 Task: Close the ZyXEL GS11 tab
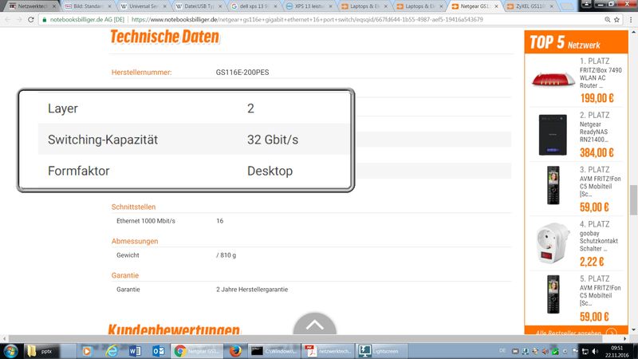coord(552,6)
